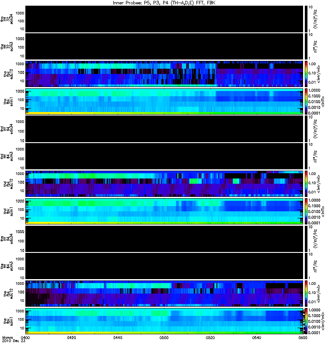This screenshot has height=350, width=328.
Task: Click the nT²/Hz unit label of tha scm3 panel
Action: [315, 46]
